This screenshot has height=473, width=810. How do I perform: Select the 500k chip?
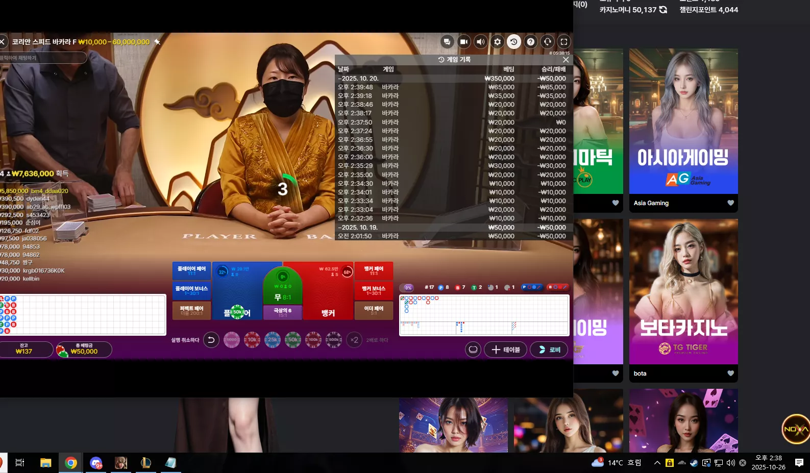(x=334, y=340)
